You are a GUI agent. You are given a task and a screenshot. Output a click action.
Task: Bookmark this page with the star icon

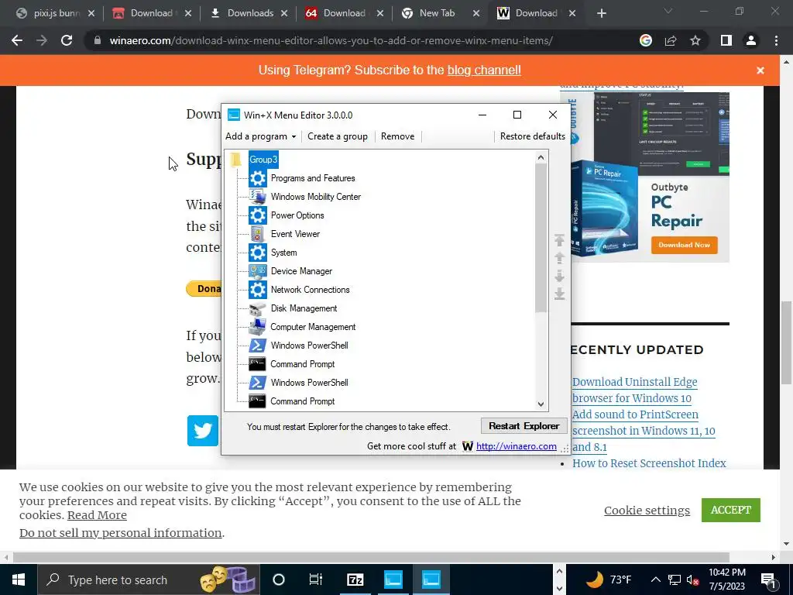point(695,40)
